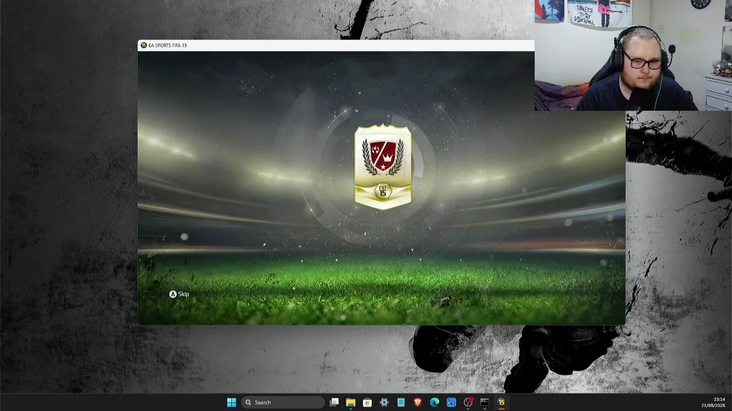Open Task View from the taskbar
This screenshot has height=411, width=732.
tap(334, 402)
